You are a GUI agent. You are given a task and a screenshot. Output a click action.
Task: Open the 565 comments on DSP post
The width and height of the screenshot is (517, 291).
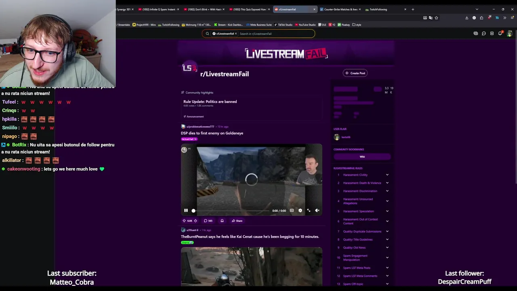pyautogui.click(x=208, y=221)
